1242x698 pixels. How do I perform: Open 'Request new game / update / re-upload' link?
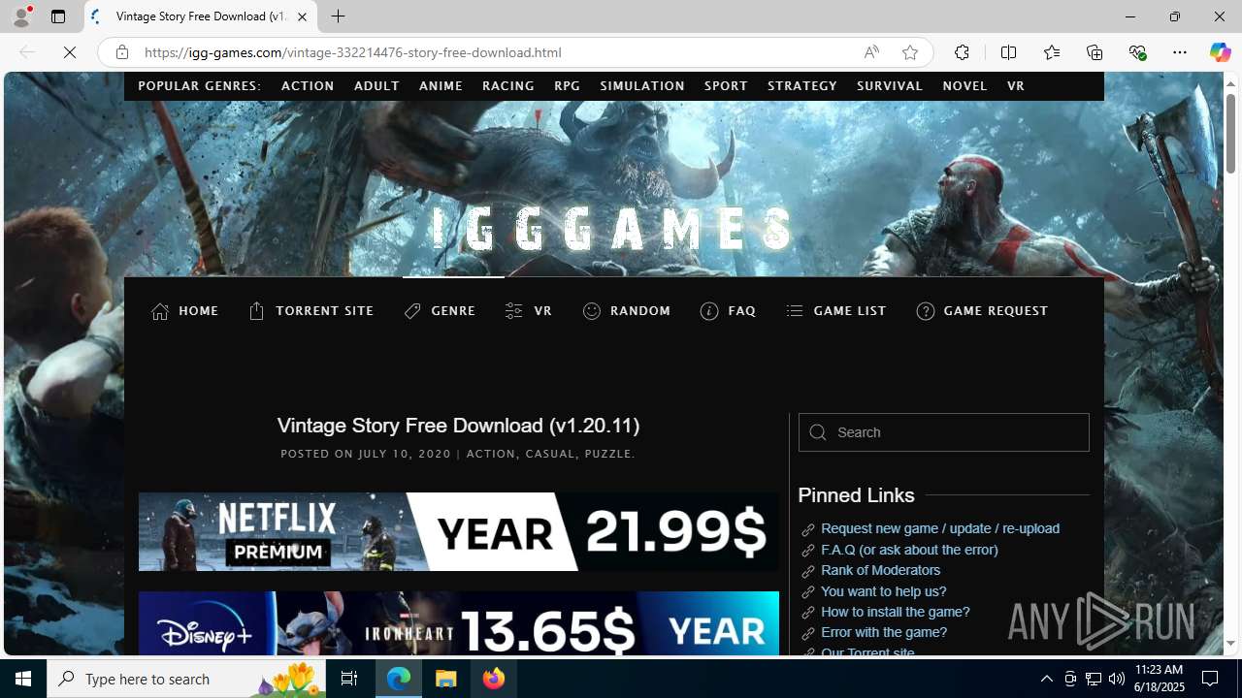940,528
